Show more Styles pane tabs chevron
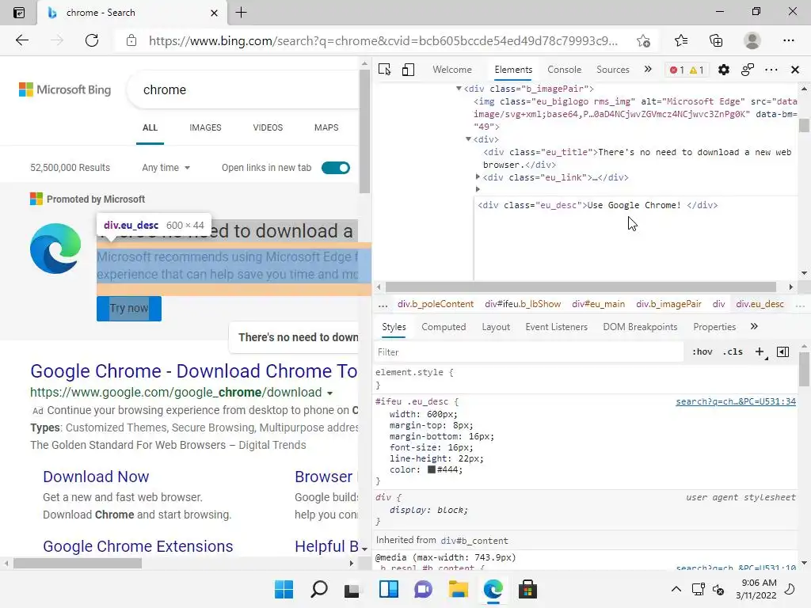Image resolution: width=811 pixels, height=608 pixels. (754, 326)
